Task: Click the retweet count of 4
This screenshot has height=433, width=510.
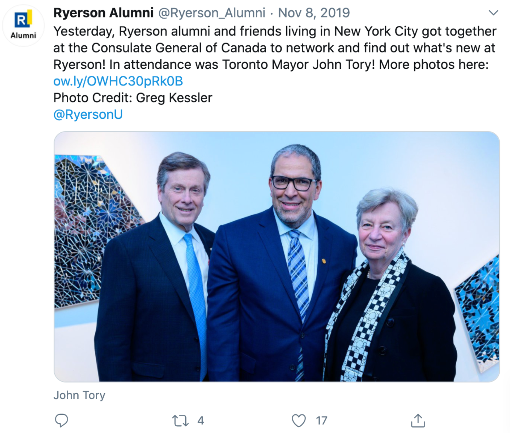Action: click(201, 421)
